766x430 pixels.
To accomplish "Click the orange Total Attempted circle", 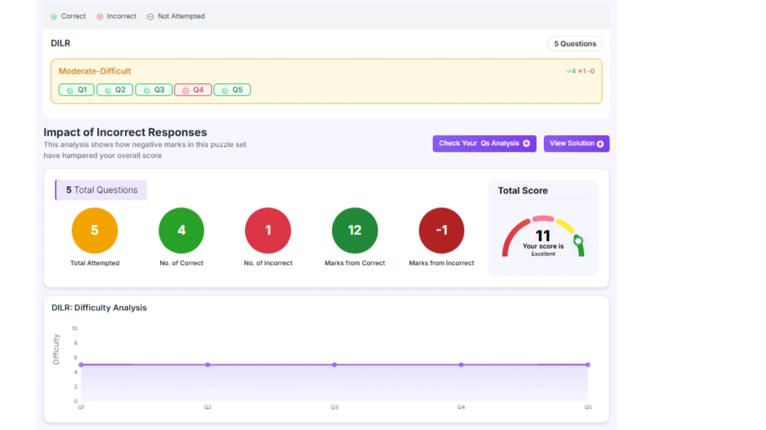I will (x=94, y=231).
